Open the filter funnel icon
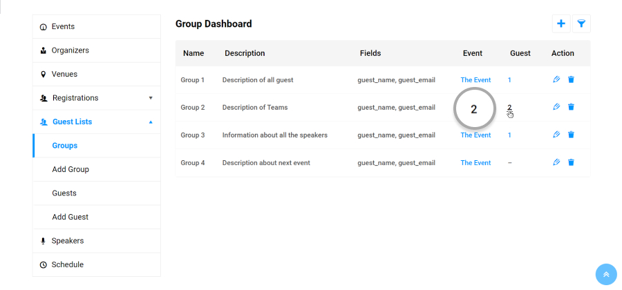The height and width of the screenshot is (290, 622). pyautogui.click(x=581, y=23)
